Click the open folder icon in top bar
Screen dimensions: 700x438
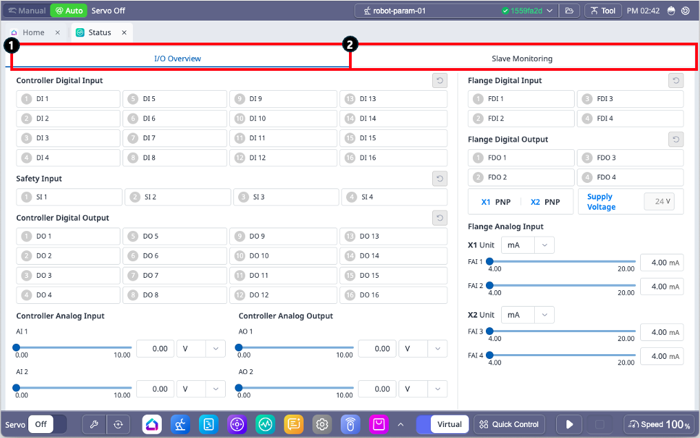[x=569, y=11]
